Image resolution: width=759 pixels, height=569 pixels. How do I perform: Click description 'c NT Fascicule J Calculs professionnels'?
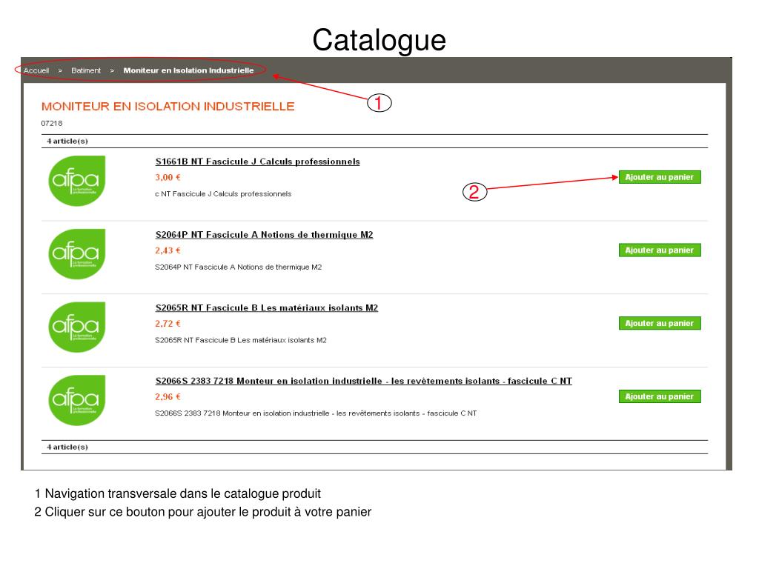223,194
